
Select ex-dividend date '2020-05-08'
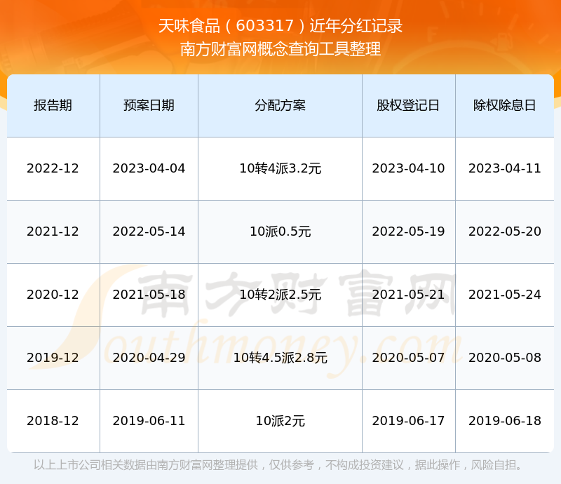pos(504,358)
